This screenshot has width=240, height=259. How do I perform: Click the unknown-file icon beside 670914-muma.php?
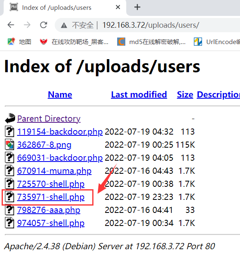(x=9, y=170)
